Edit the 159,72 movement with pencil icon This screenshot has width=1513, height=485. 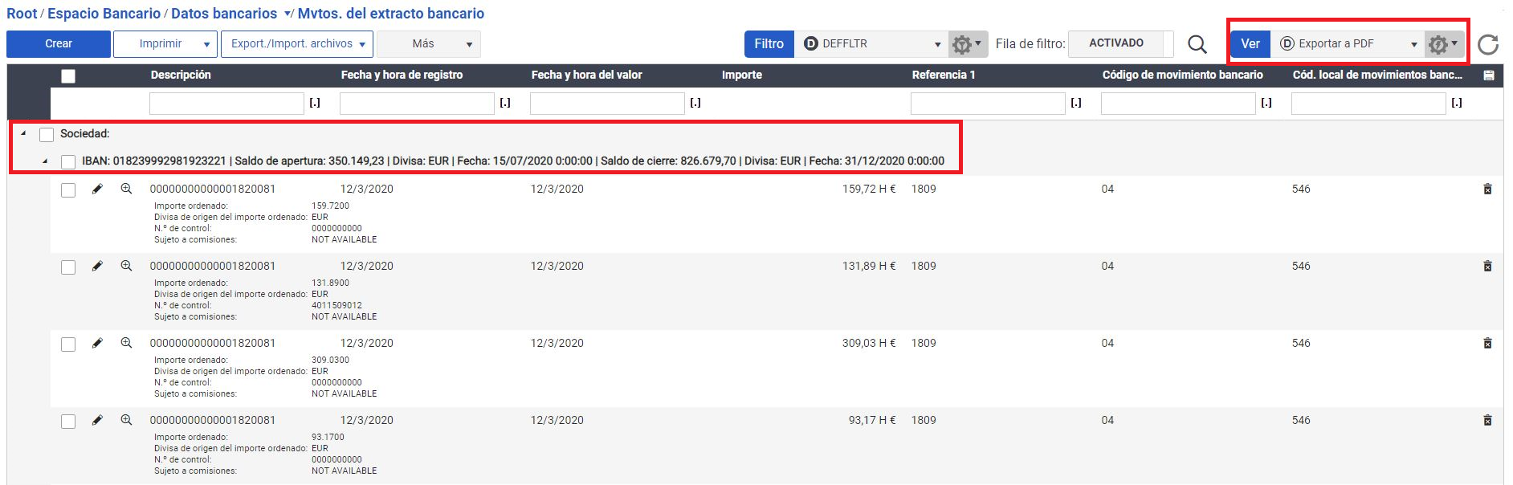[97, 190]
